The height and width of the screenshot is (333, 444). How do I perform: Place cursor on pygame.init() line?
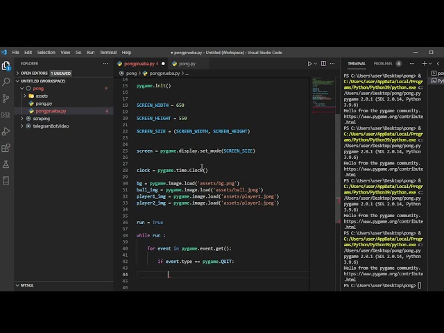pos(154,85)
